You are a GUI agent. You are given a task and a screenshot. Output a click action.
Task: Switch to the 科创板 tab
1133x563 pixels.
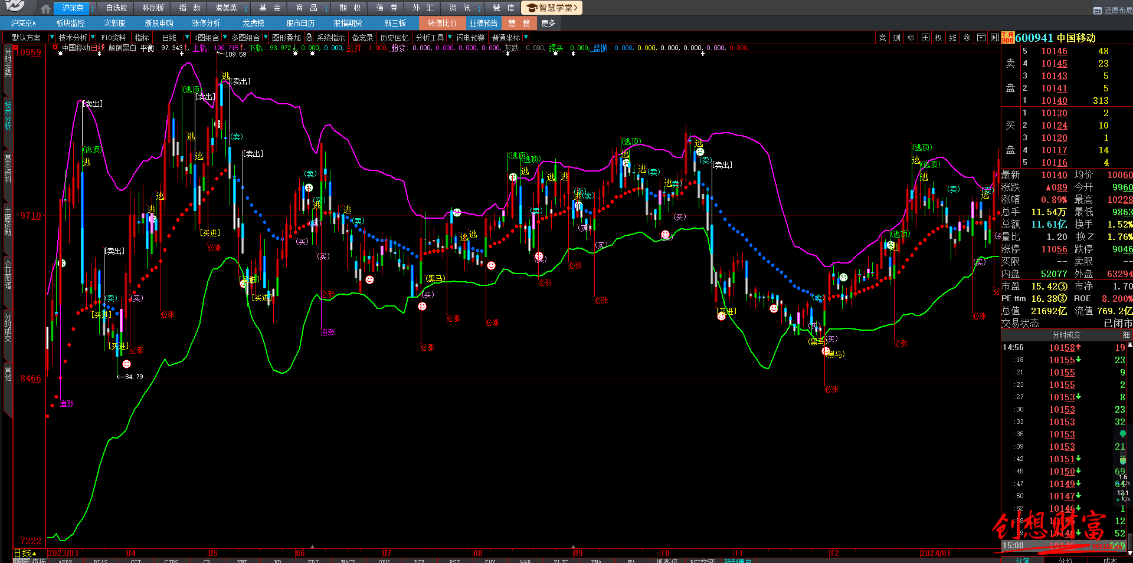tap(153, 8)
